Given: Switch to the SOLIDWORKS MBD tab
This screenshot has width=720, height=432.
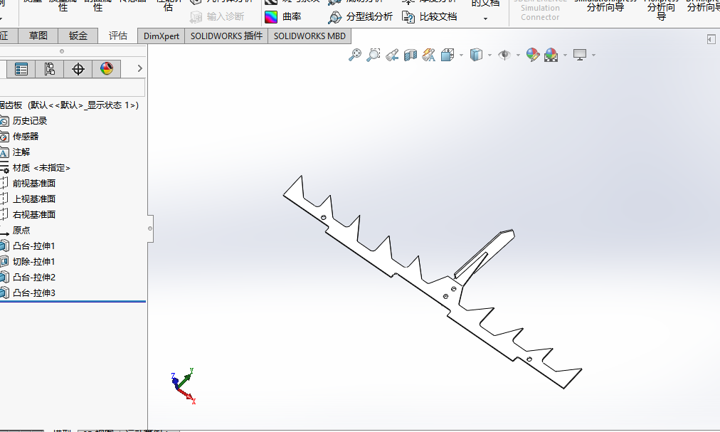Looking at the screenshot, I should click(x=309, y=36).
